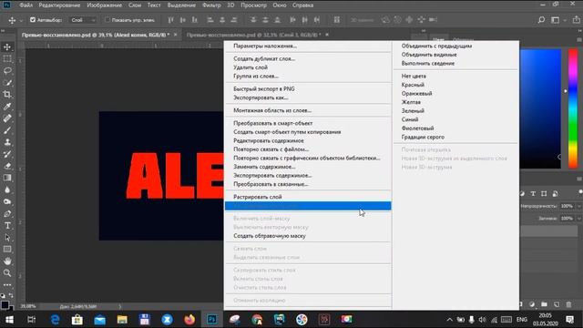Click the Share icon at top right
Viewport: 583px width, 328px height.
[576, 20]
